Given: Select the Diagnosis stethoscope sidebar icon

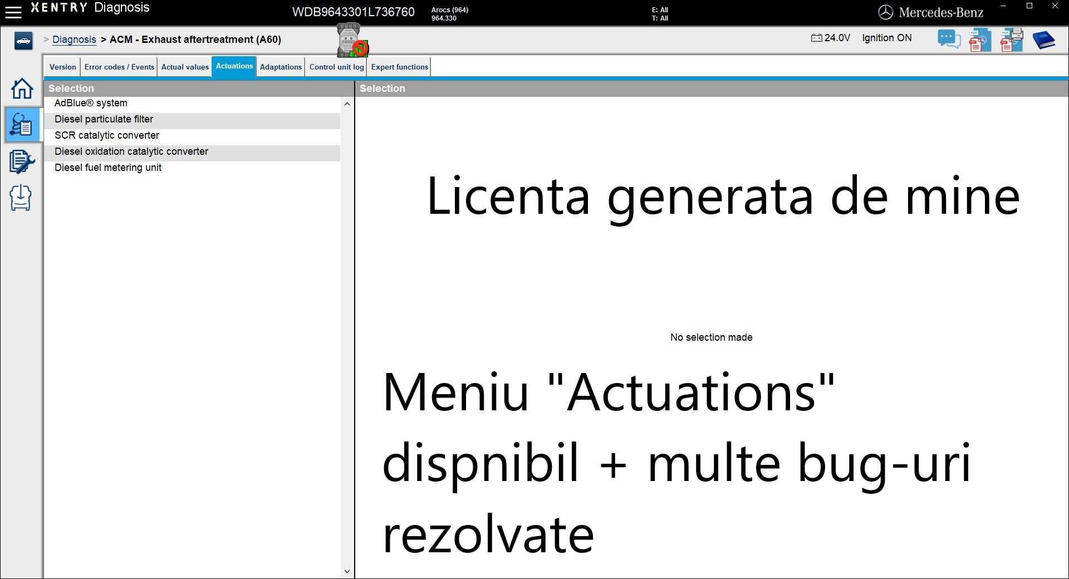Looking at the screenshot, I should tap(22, 125).
